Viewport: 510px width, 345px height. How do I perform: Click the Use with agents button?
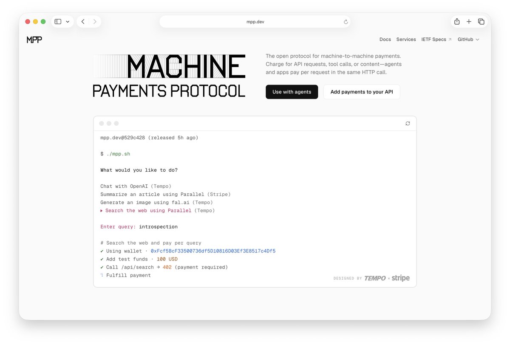coord(292,92)
